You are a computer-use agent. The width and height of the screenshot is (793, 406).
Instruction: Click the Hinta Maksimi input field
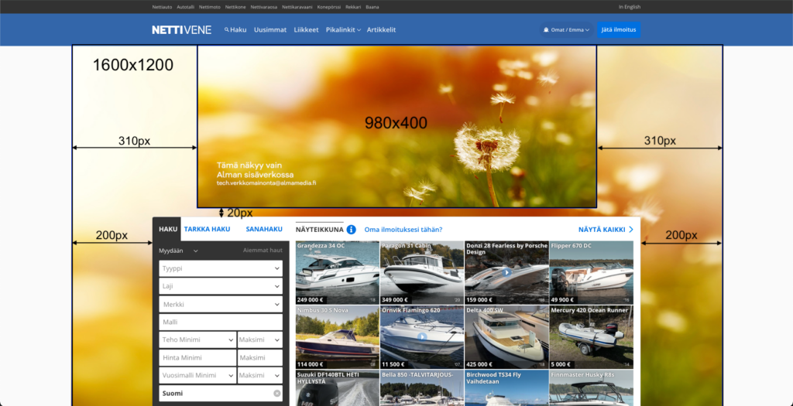[260, 358]
